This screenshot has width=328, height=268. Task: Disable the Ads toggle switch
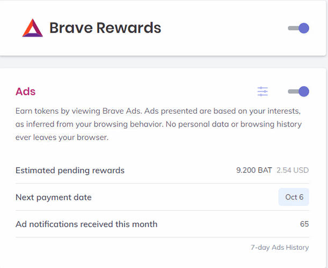tap(298, 92)
